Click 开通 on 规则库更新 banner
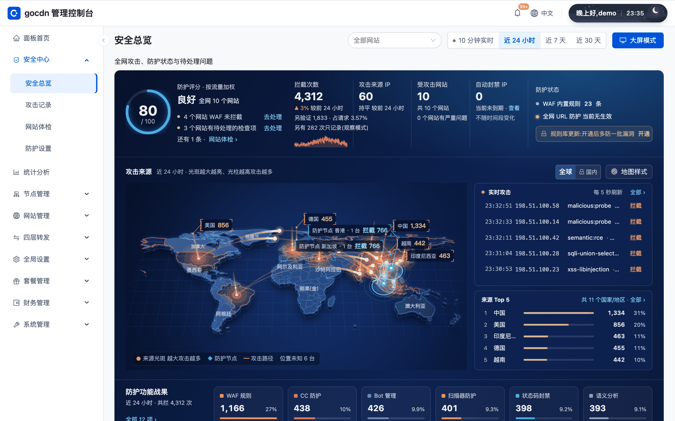 pyautogui.click(x=644, y=134)
